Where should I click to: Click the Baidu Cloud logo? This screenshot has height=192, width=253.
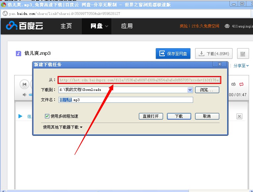[24, 26]
